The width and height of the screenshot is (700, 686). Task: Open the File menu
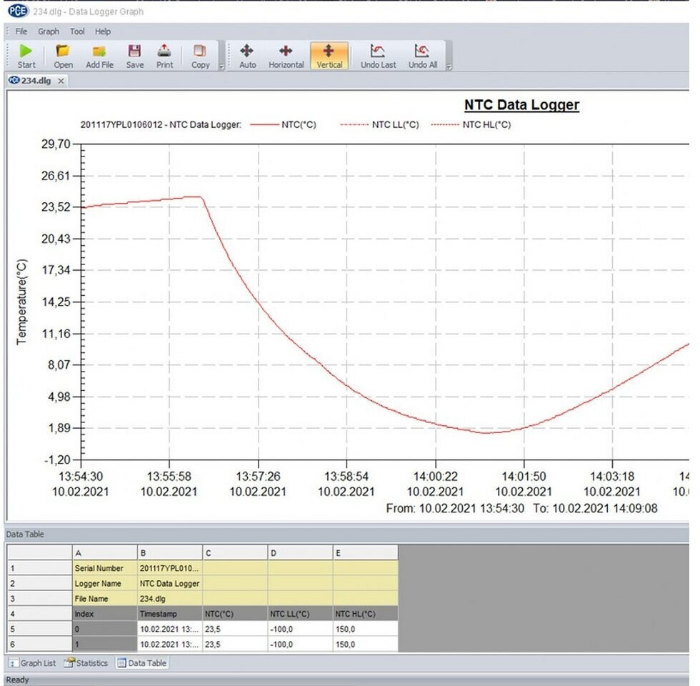pyautogui.click(x=21, y=31)
